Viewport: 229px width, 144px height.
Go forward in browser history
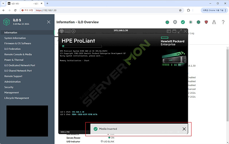coord(9,10)
